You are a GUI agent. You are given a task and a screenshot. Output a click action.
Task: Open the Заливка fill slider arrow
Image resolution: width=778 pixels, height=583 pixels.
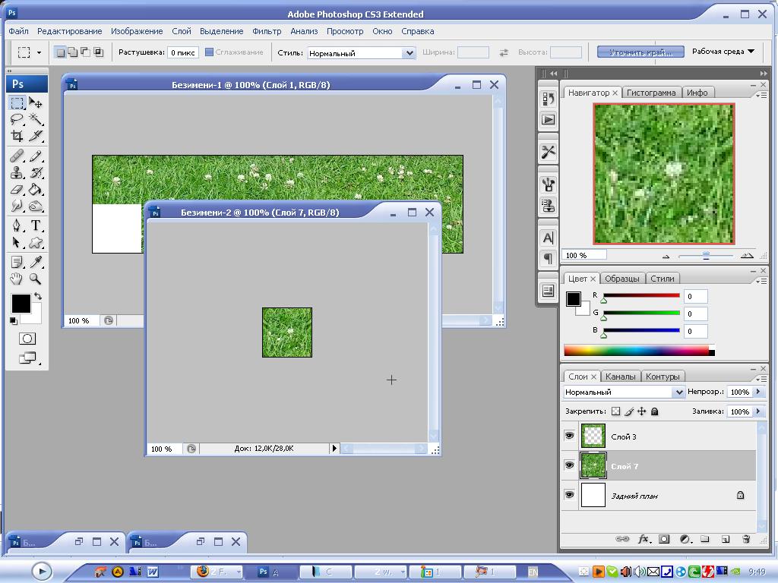coord(757,411)
